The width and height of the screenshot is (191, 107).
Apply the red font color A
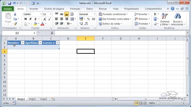click(x=42, y=24)
